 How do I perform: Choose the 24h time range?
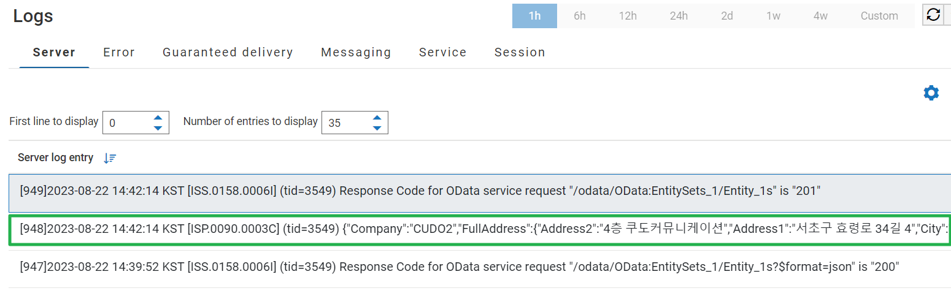tap(679, 16)
